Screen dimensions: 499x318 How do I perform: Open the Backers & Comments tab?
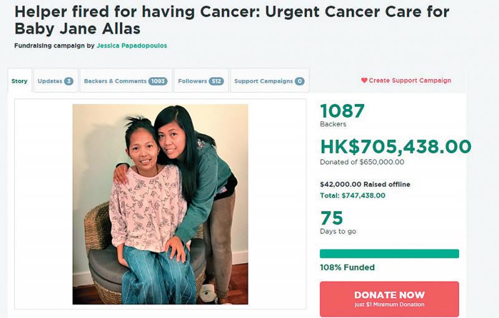[x=126, y=81]
